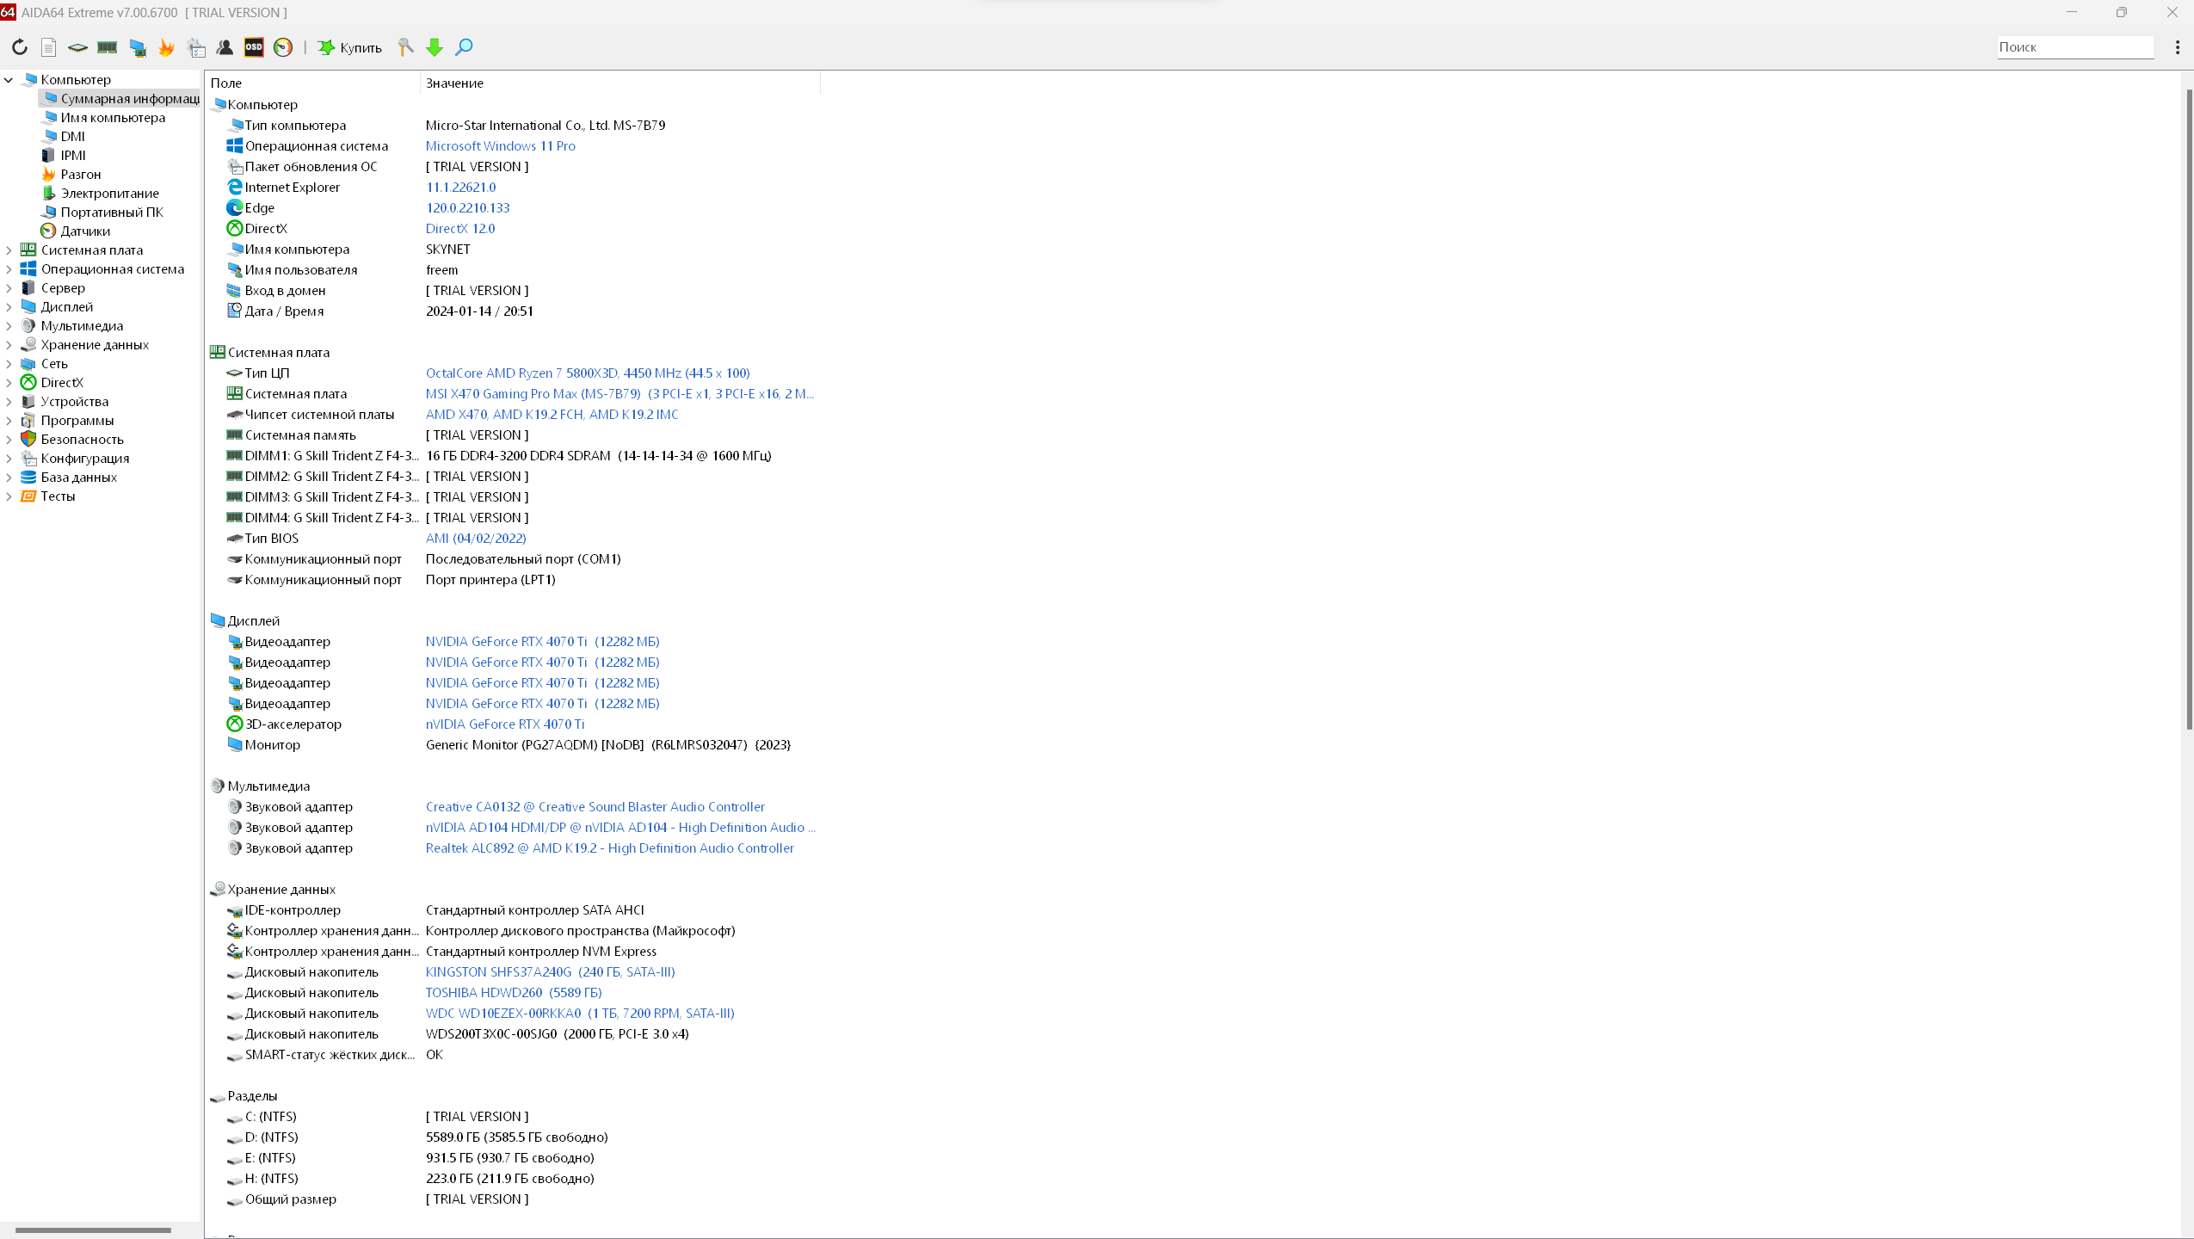Open the CPU chip tool in toolbar
2194x1239 pixels.
tap(77, 47)
